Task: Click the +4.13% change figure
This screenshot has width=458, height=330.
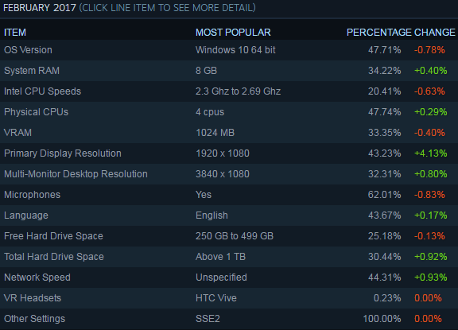Action: (431, 153)
